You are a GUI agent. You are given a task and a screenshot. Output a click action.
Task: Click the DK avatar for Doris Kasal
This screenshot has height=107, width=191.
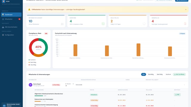[x=30, y=85]
